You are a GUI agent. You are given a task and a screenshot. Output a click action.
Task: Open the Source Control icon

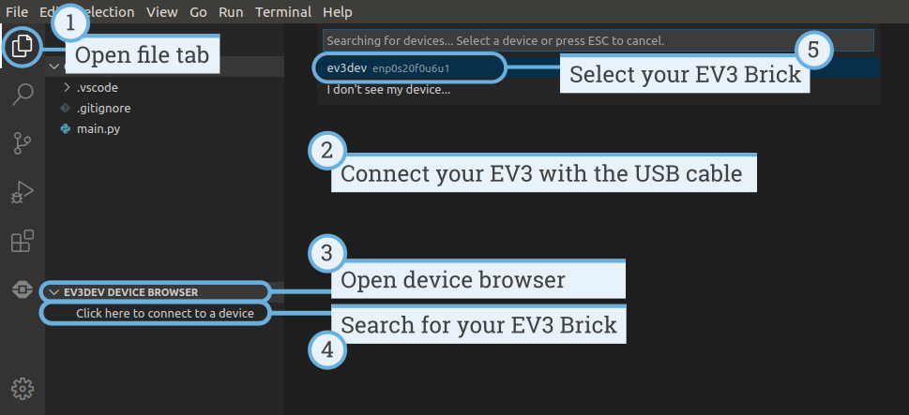tap(22, 143)
